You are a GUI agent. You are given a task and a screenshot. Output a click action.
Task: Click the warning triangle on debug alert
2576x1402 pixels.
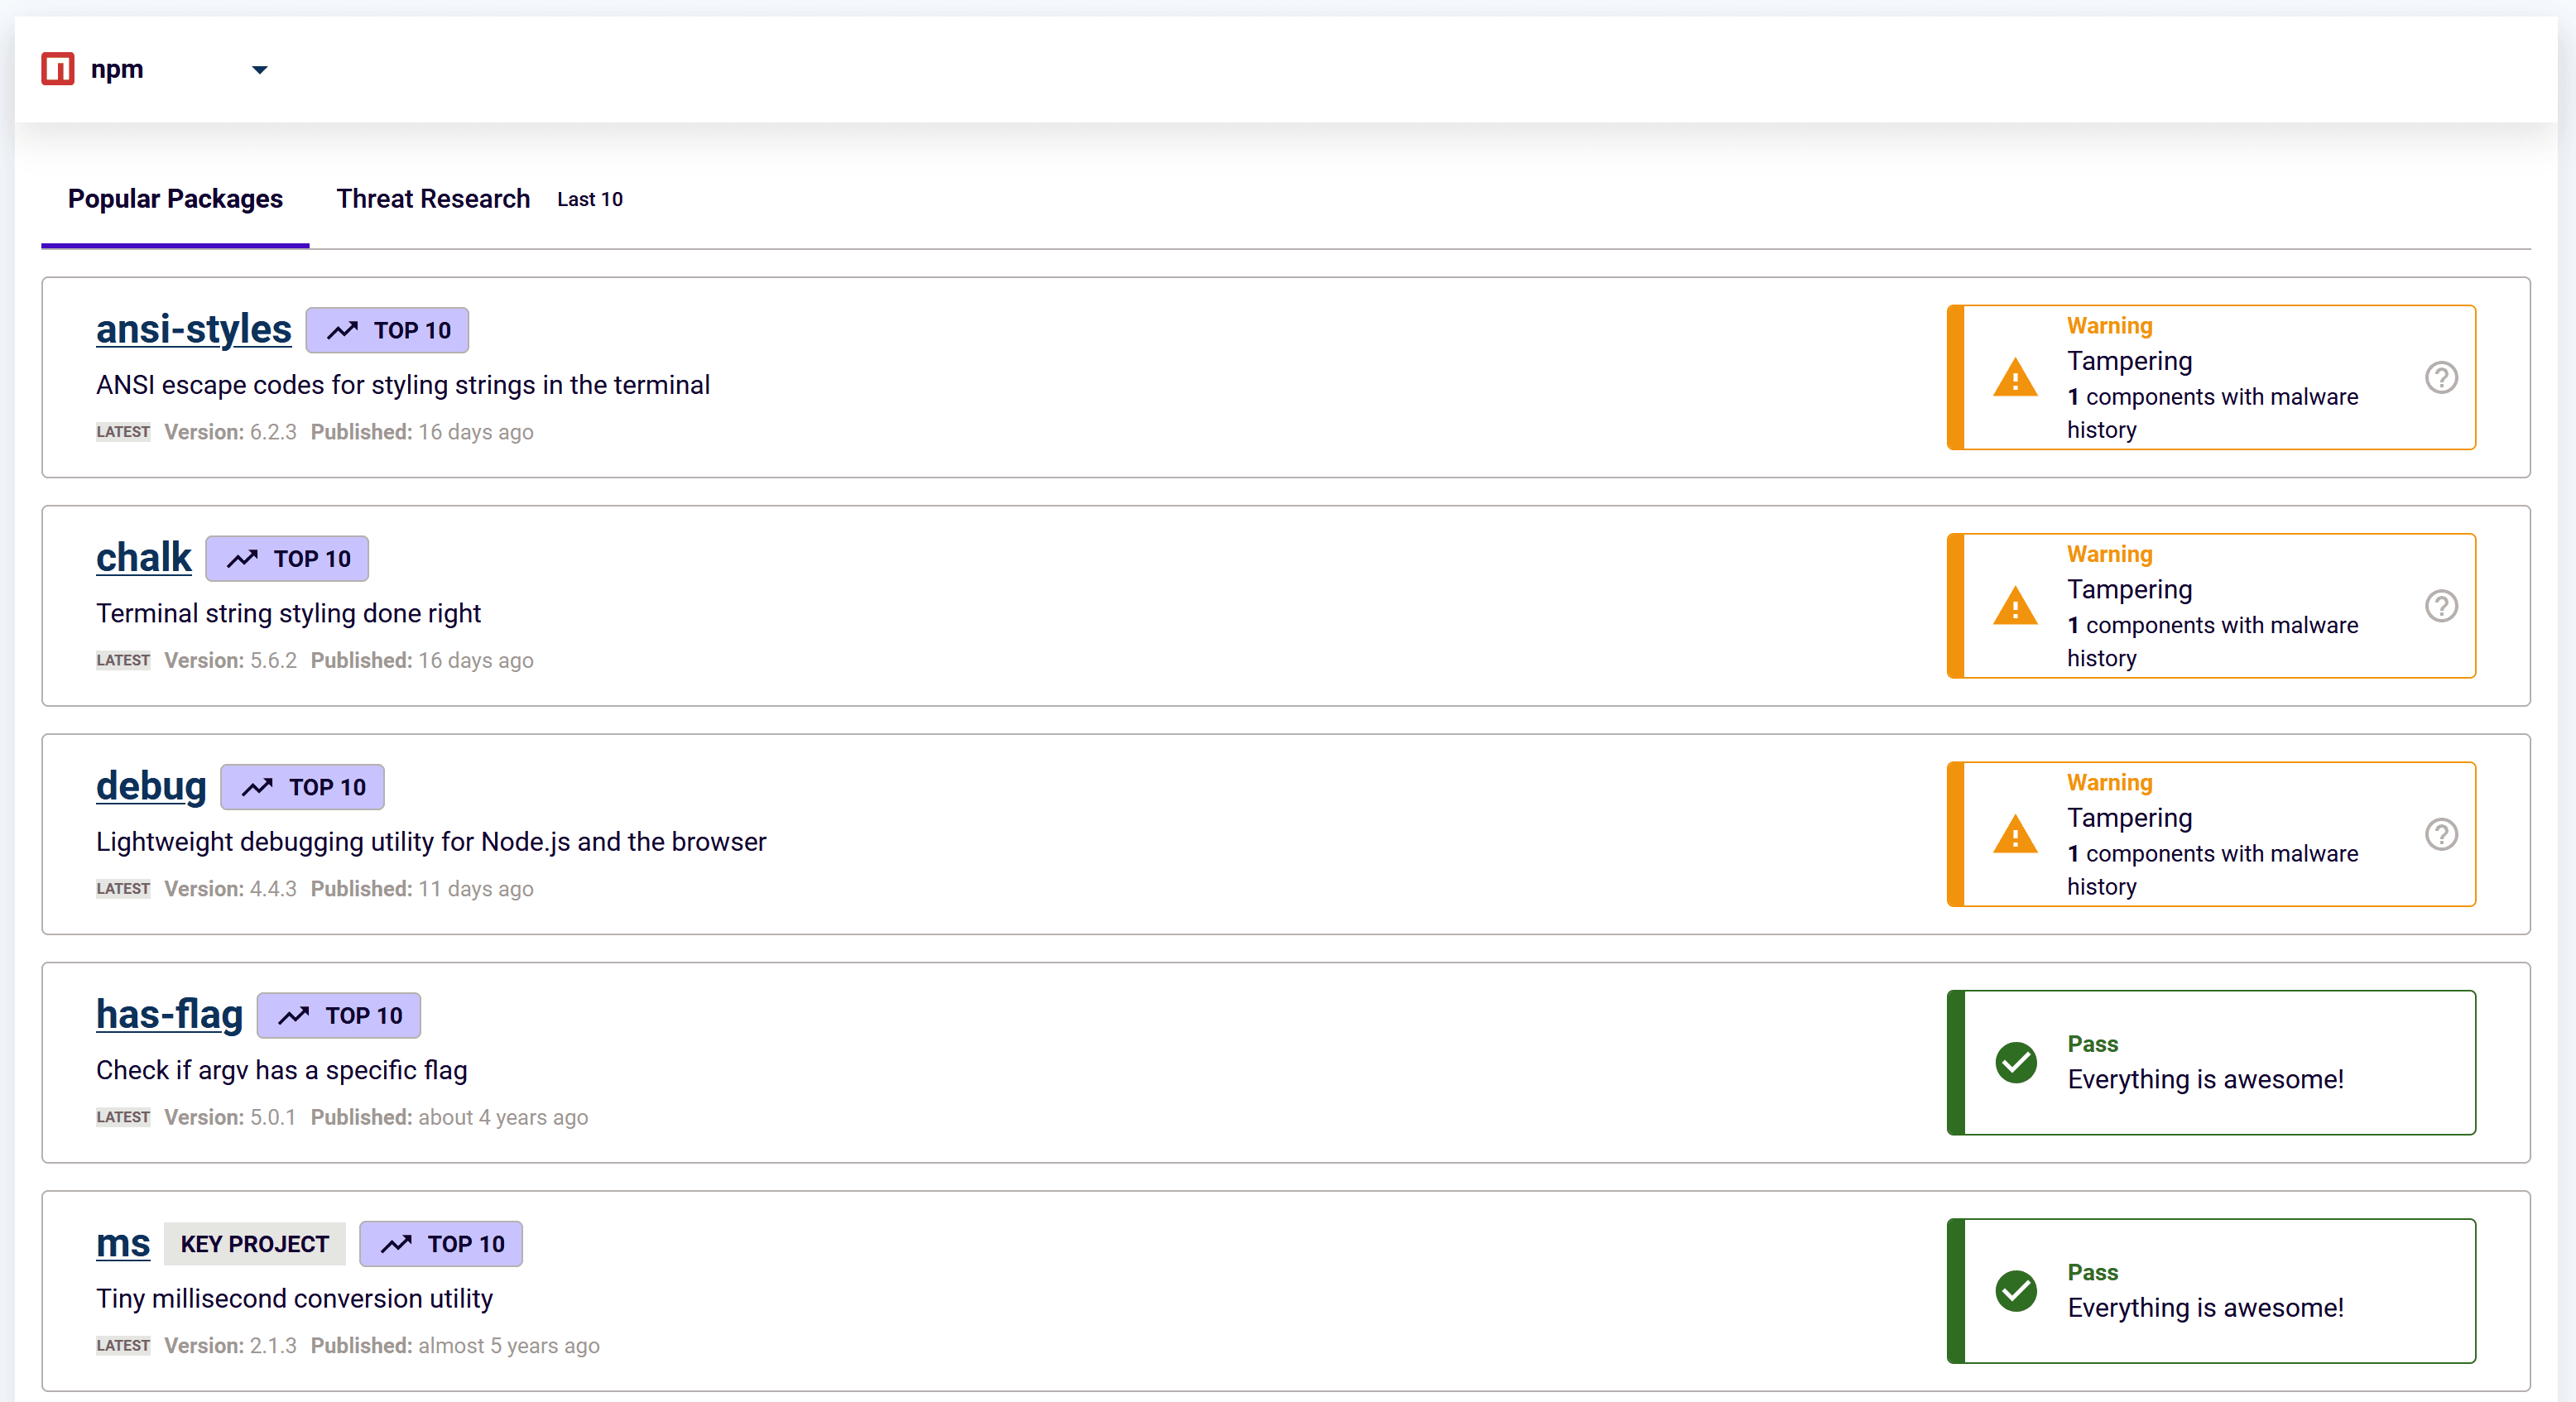(x=2015, y=835)
